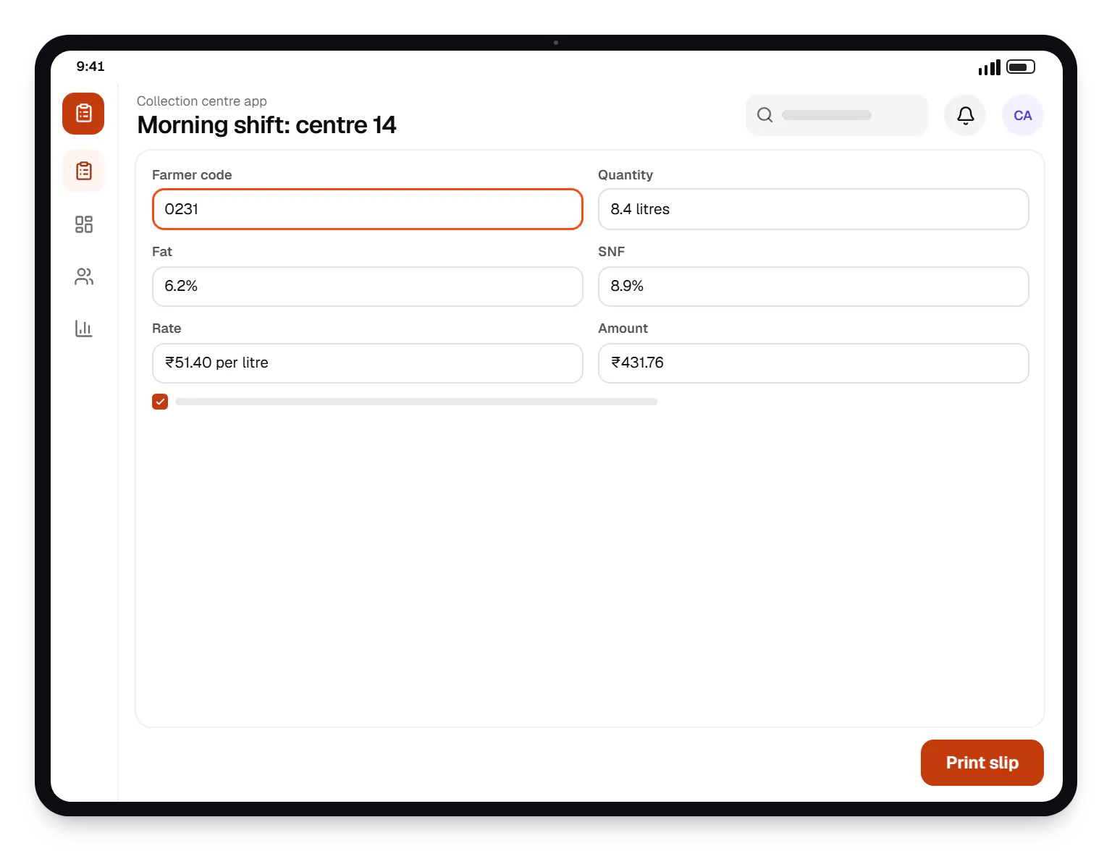1112x851 pixels.
Task: Focus the SNF field showing 8.9%
Action: pos(813,287)
